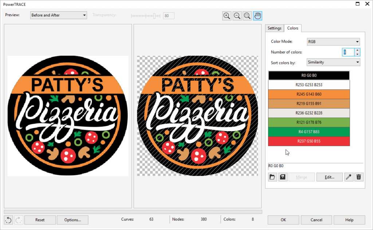Reset the trace preview
The width and height of the screenshot is (373, 230).
pos(40,220)
